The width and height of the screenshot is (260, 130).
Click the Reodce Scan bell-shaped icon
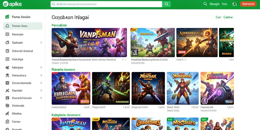point(7,26)
